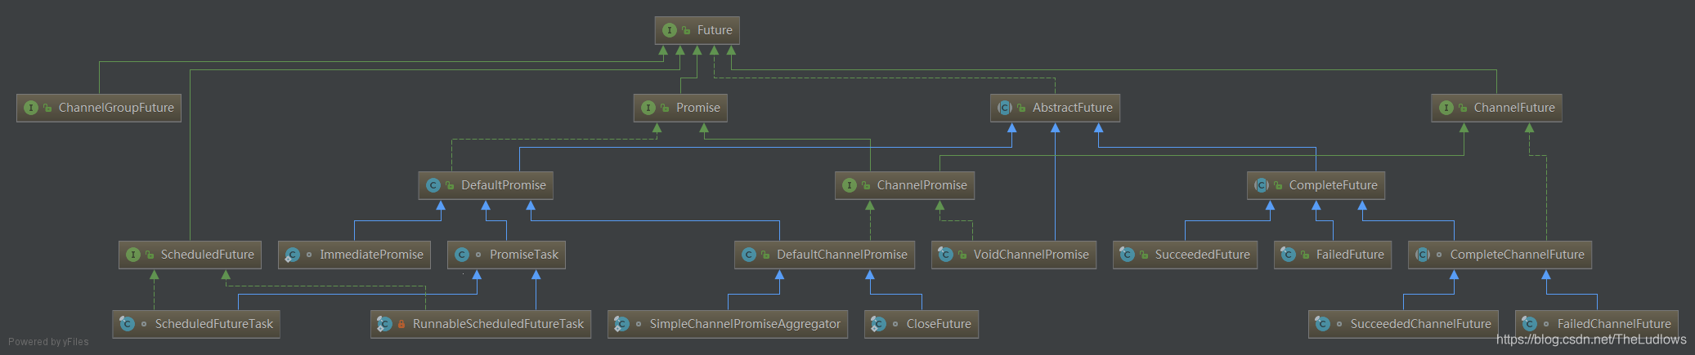1695x355 pixels.
Task: Click the class icon on VoidChannelPromise node
Action: (945, 255)
